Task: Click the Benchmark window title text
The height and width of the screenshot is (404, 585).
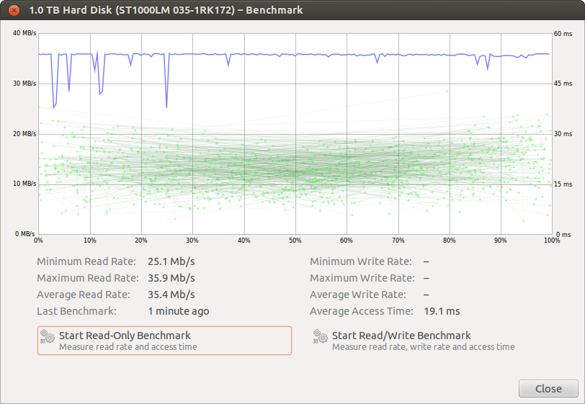Action: pos(166,10)
